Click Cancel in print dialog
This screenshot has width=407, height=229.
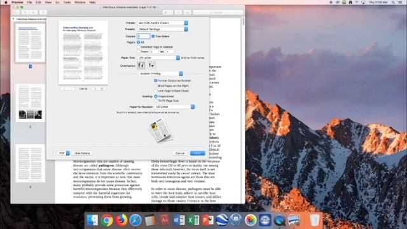(x=180, y=153)
